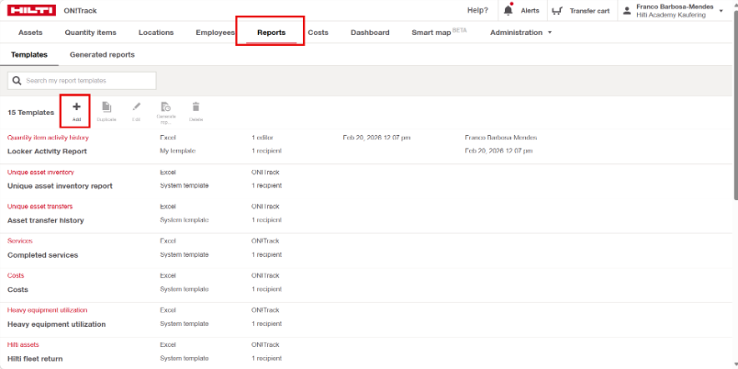The height and width of the screenshot is (369, 738).
Task: Open the red Costs category link
Action: (x=16, y=275)
